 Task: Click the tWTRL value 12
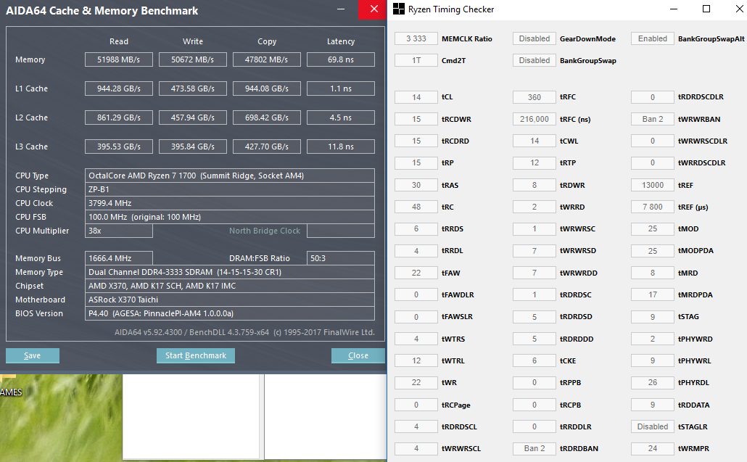coord(416,361)
